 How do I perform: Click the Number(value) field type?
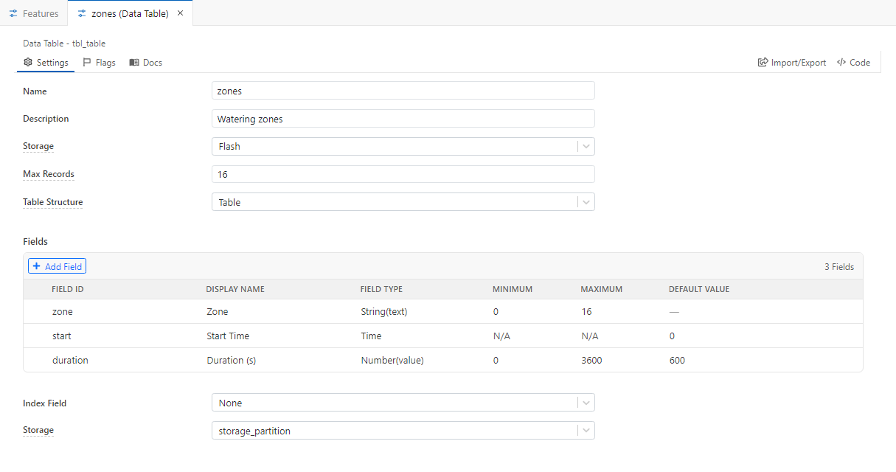[392, 361]
